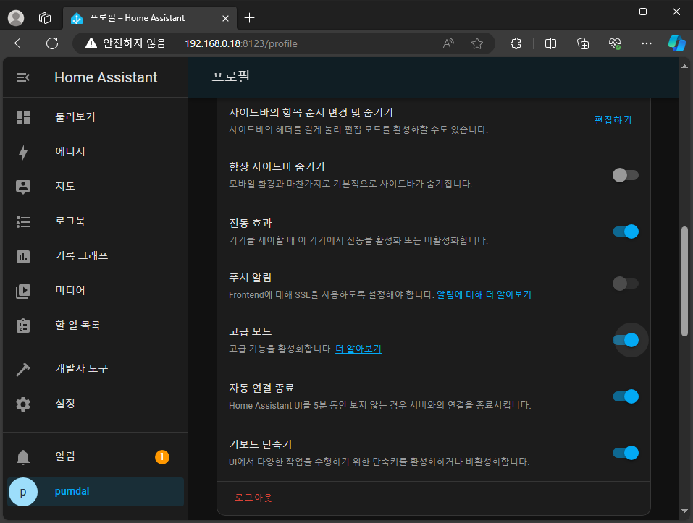Open the browser collections icon
This screenshot has height=523, width=693.
pos(583,43)
